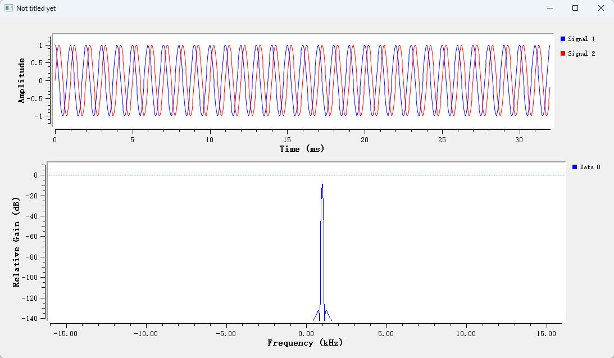614x358 pixels.
Task: Close the Not titled yet window
Action: pos(601,8)
